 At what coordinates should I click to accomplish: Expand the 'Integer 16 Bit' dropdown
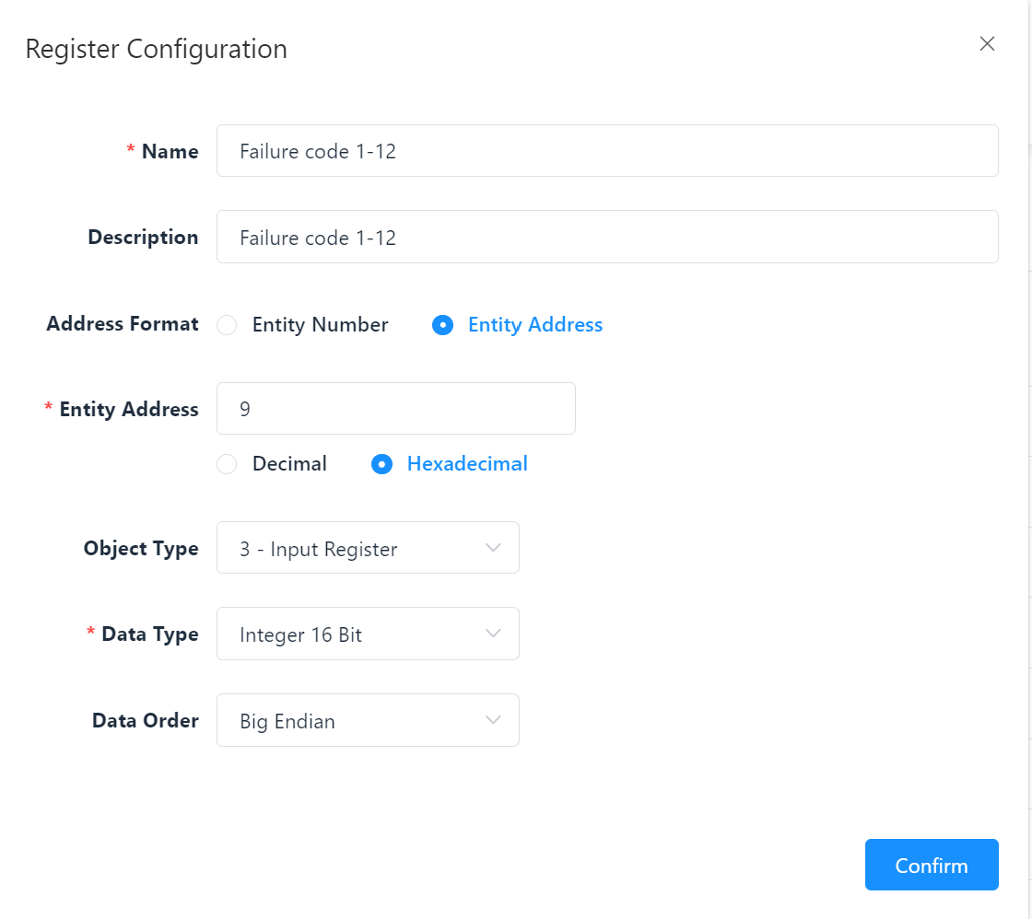(x=367, y=634)
